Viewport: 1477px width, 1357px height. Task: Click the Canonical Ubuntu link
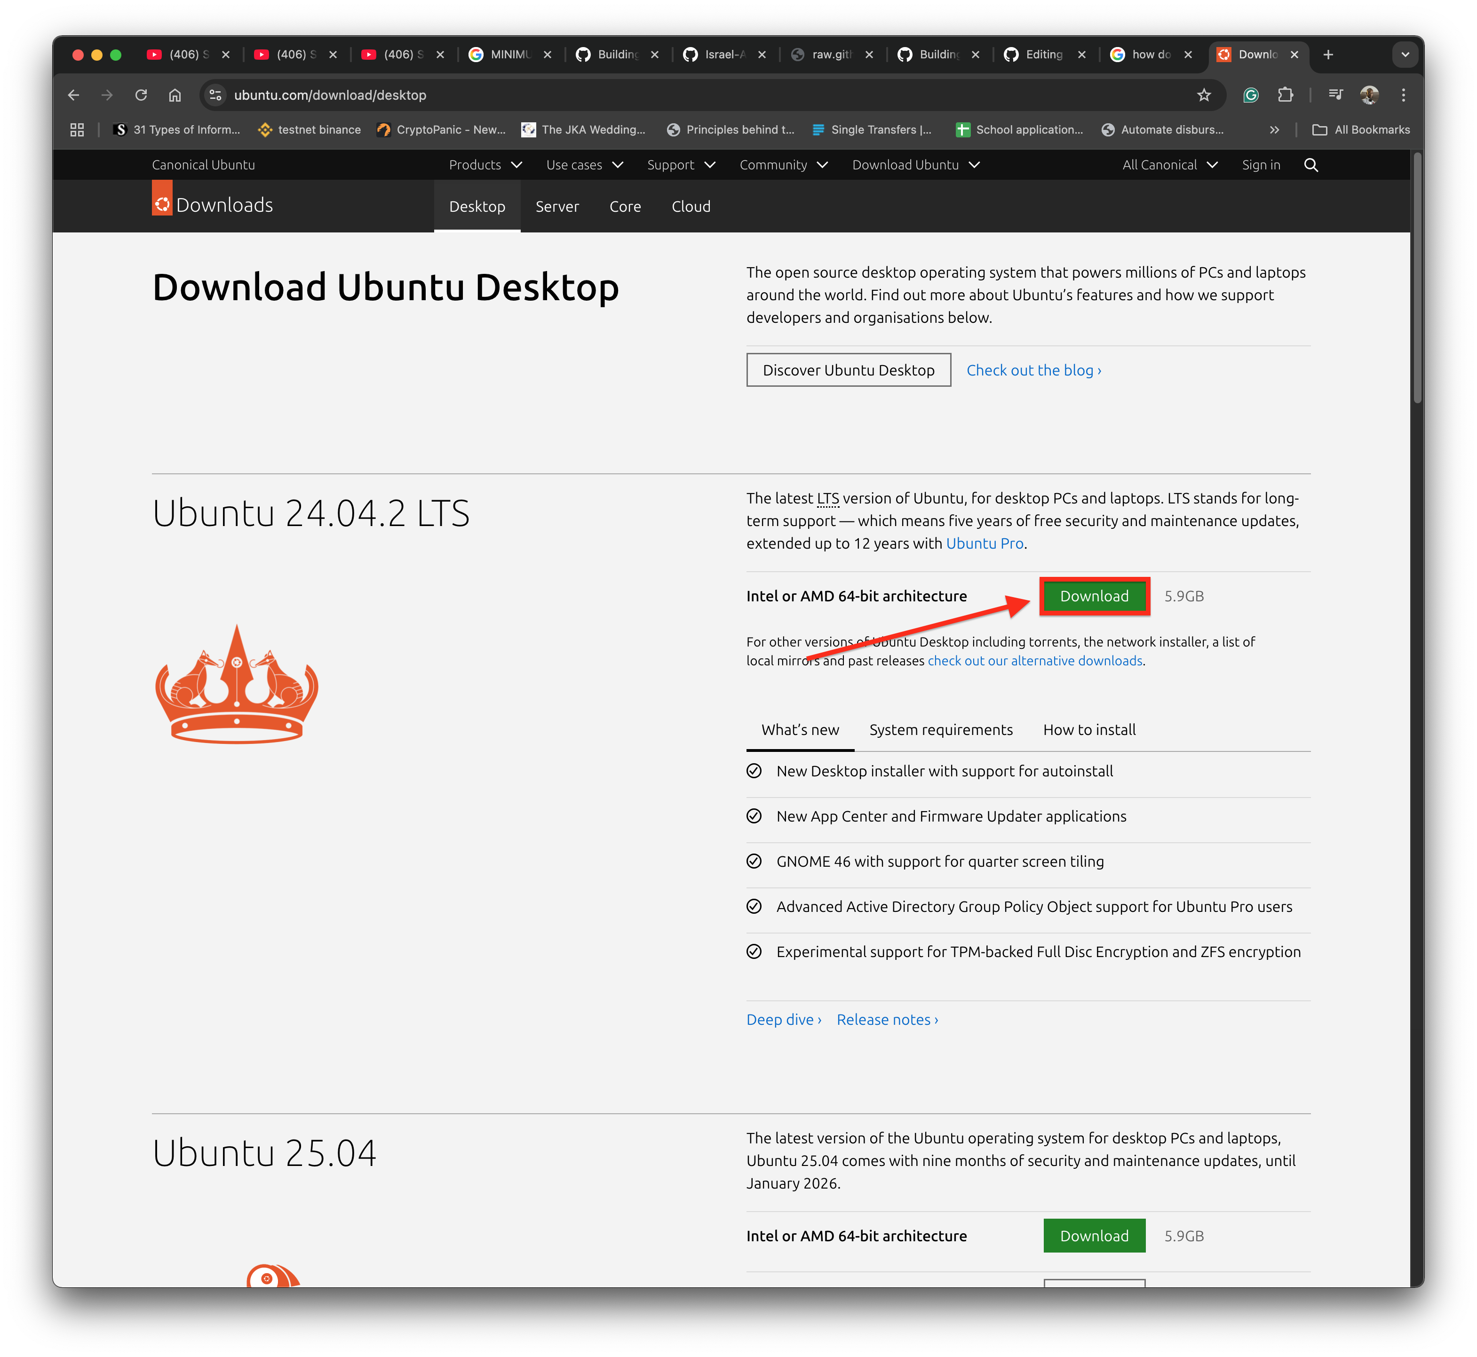203,165
